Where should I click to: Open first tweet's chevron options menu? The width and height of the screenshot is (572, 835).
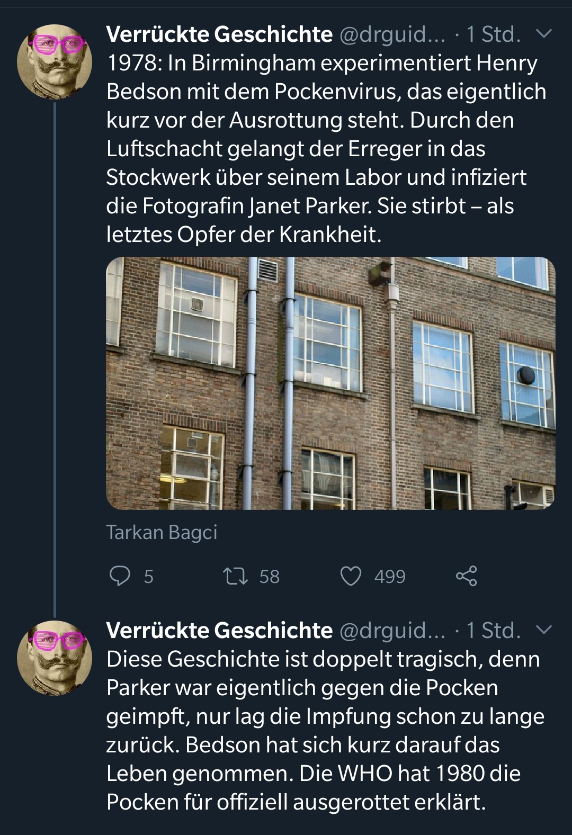[x=544, y=34]
